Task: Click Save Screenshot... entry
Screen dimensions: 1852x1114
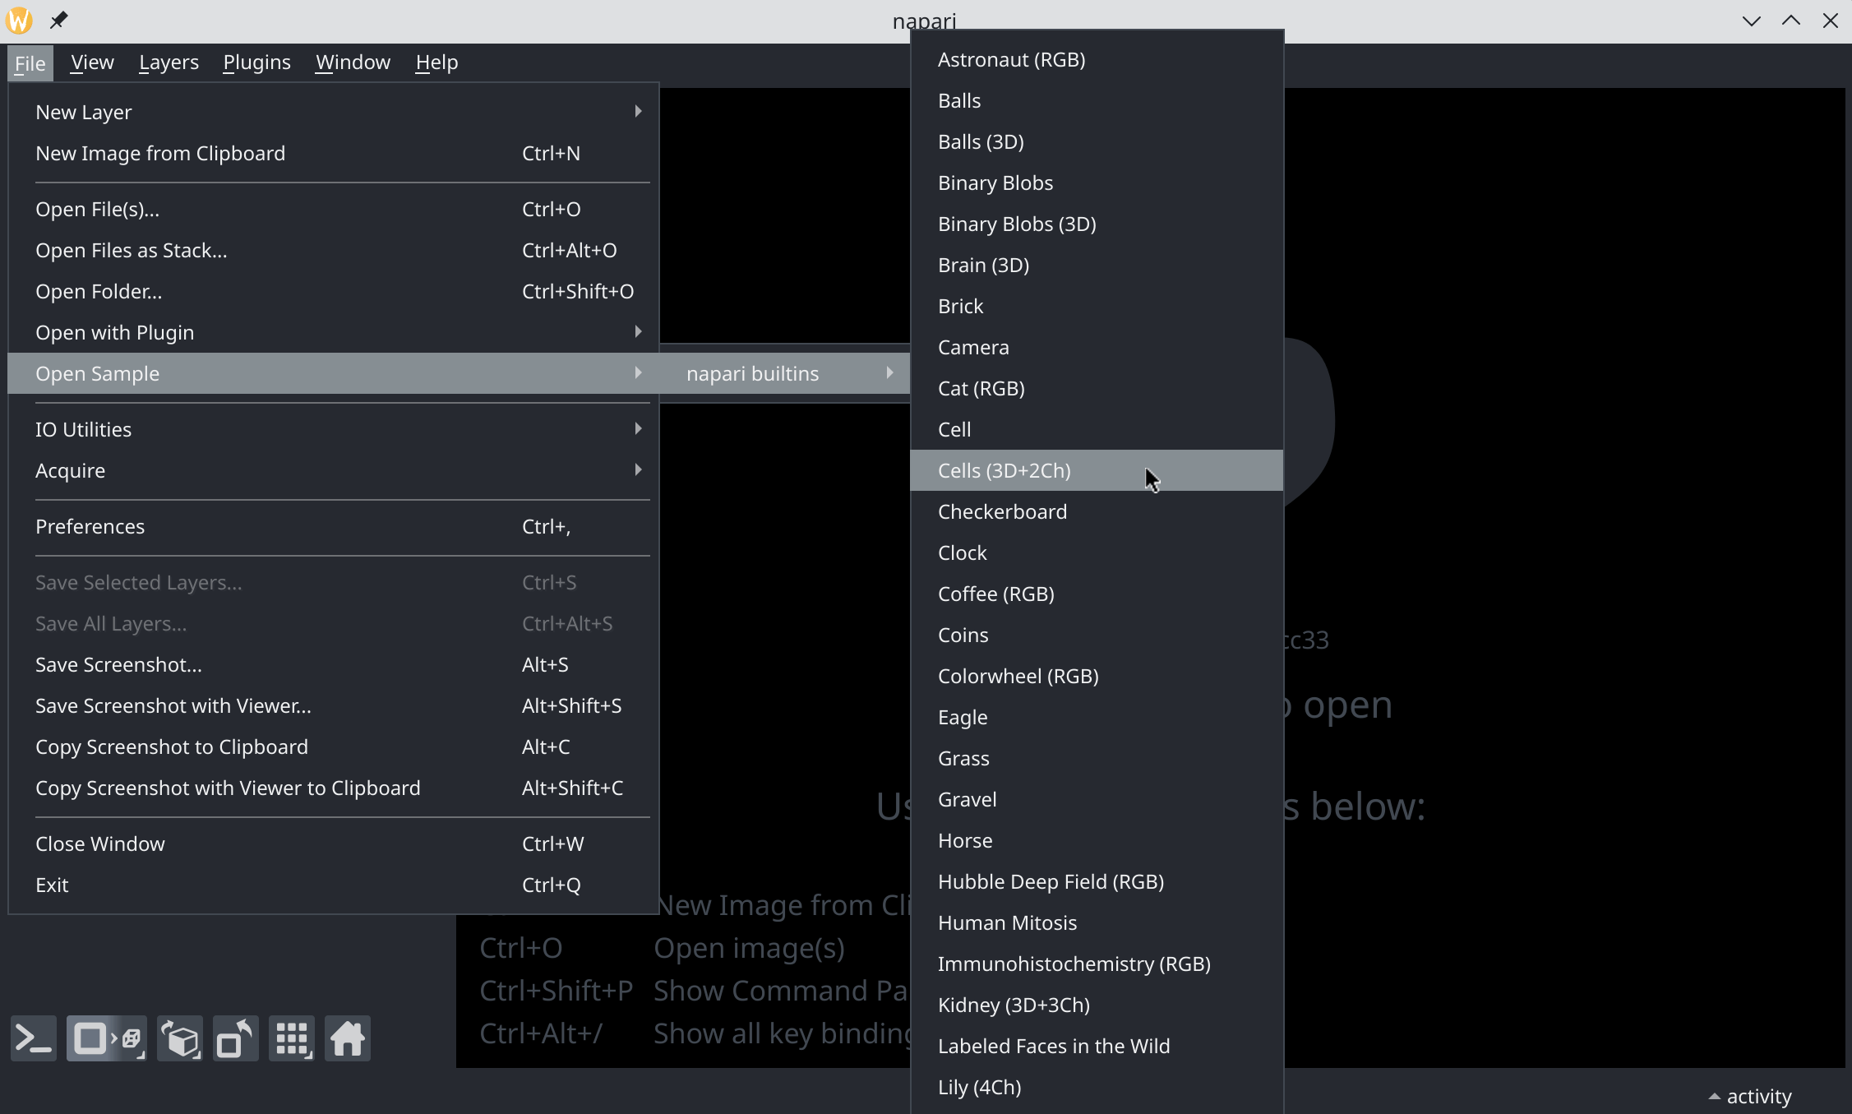Action: [118, 664]
